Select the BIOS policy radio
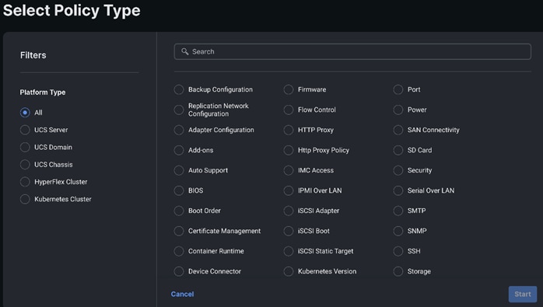This screenshot has width=543, height=307. 179,190
